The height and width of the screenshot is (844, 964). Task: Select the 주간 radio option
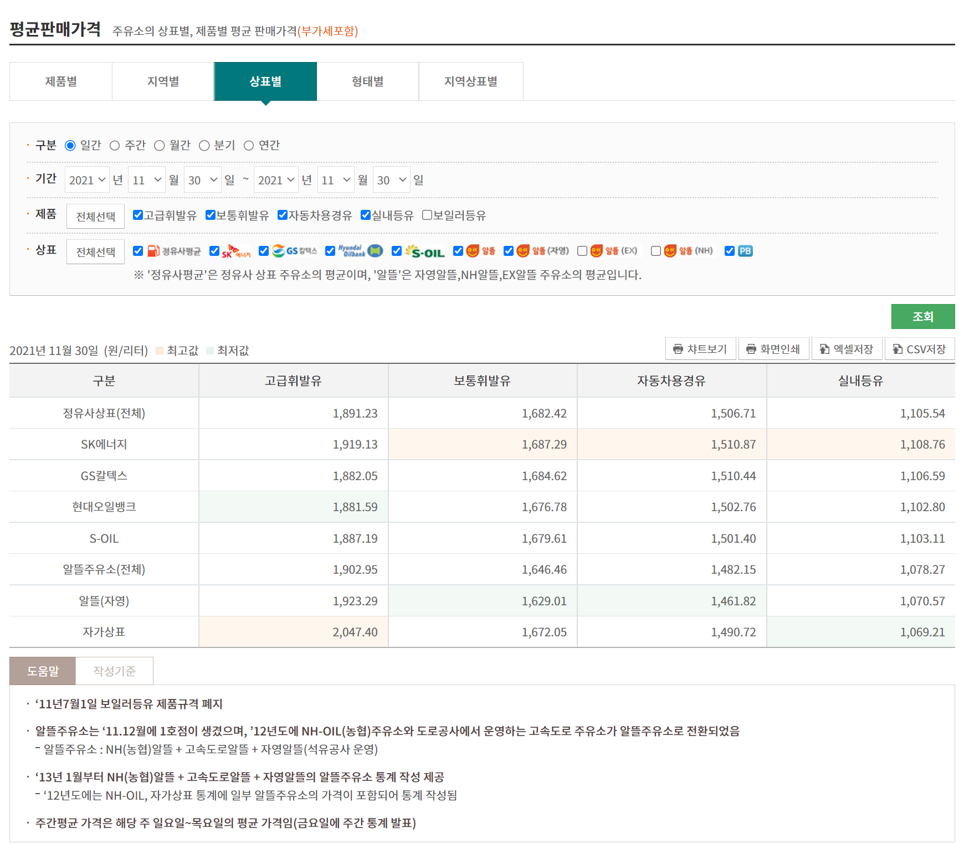(115, 146)
